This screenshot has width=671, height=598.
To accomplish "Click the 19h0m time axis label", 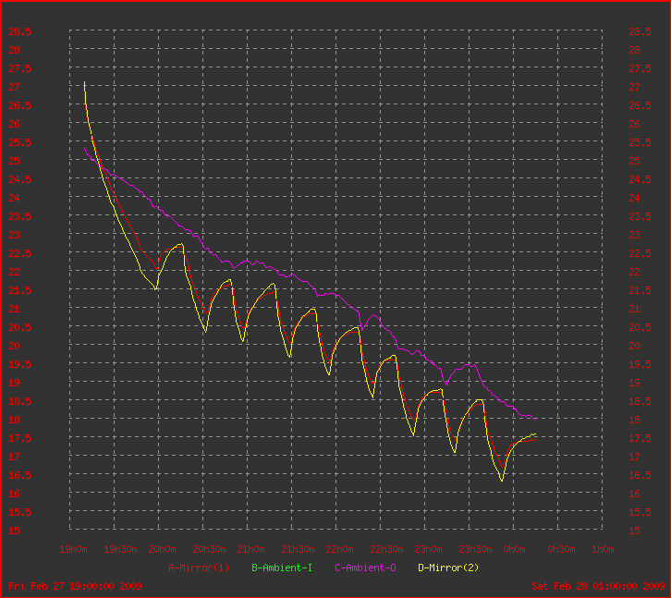I will tap(73, 549).
